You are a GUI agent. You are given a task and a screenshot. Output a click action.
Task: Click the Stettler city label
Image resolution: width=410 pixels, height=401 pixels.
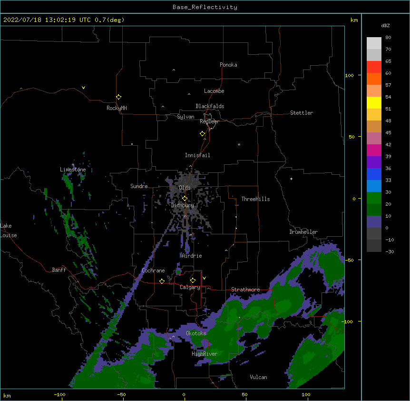click(302, 113)
